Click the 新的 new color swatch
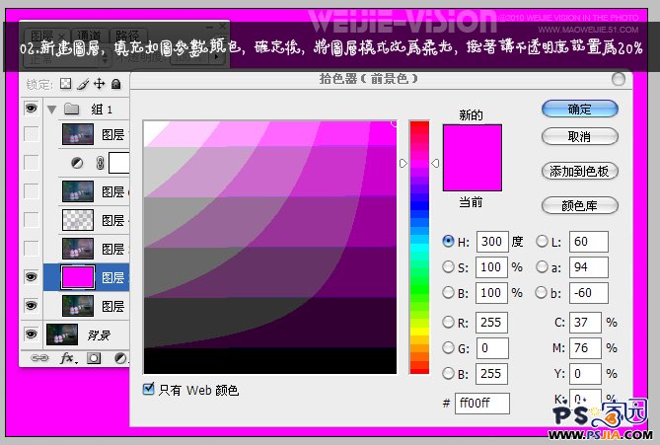This screenshot has width=660, height=445. [x=472, y=141]
